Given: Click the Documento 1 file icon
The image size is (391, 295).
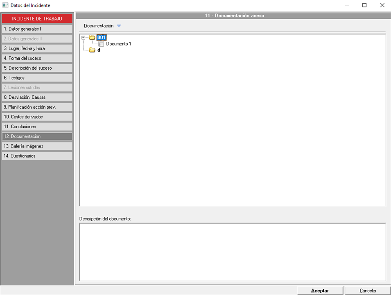Looking at the screenshot, I should [x=101, y=44].
